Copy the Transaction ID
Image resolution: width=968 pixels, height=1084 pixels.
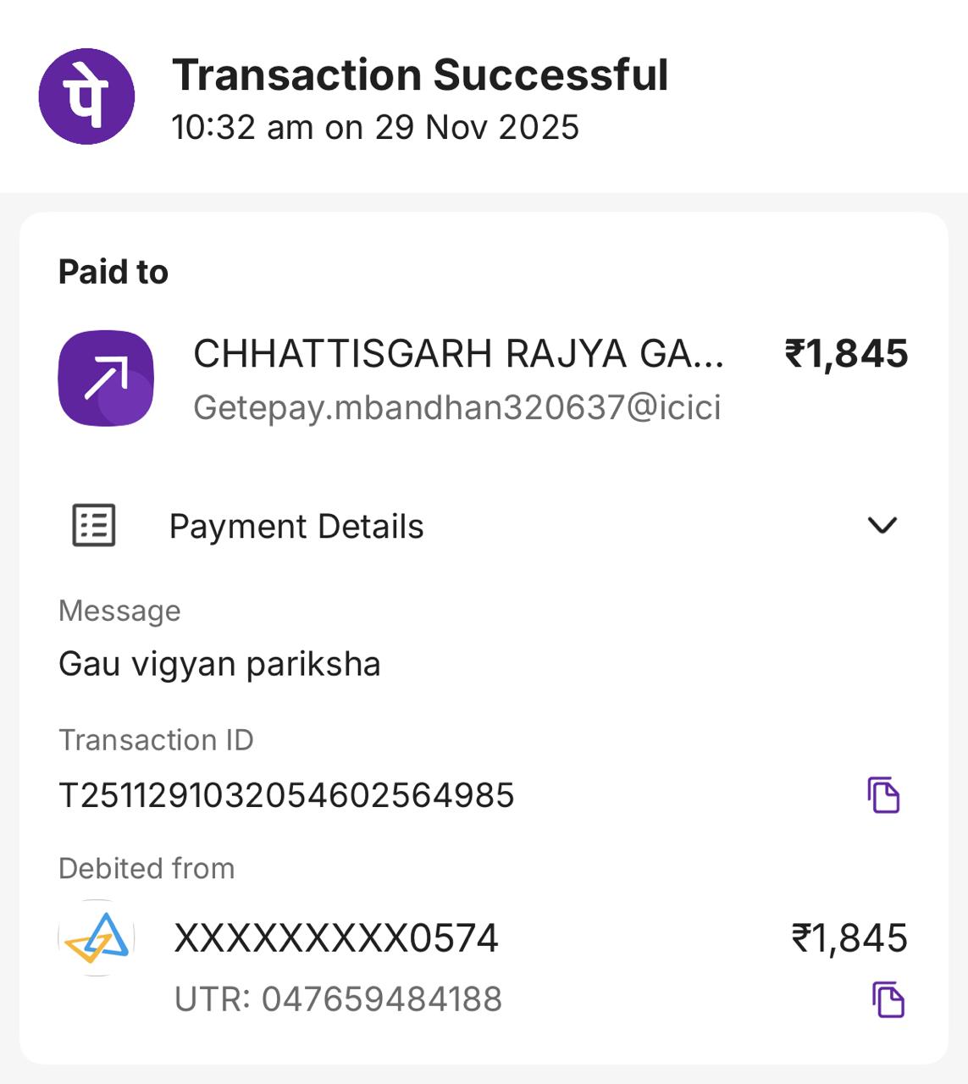[x=883, y=795]
